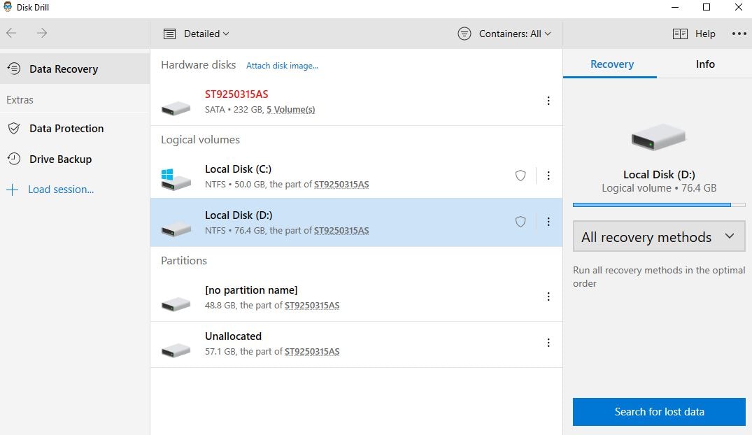Click the Drive Backup clock icon

pyautogui.click(x=15, y=159)
